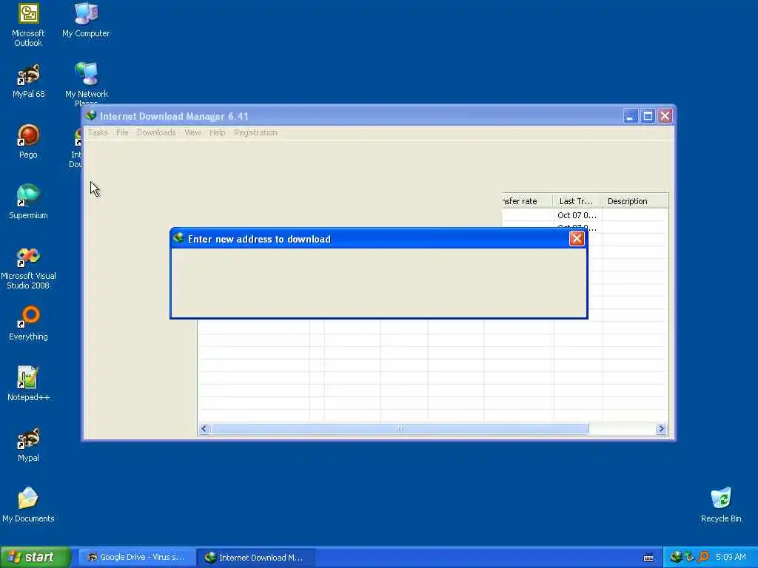This screenshot has width=758, height=568.
Task: Close the Internet Download Manager window
Action: coord(665,116)
